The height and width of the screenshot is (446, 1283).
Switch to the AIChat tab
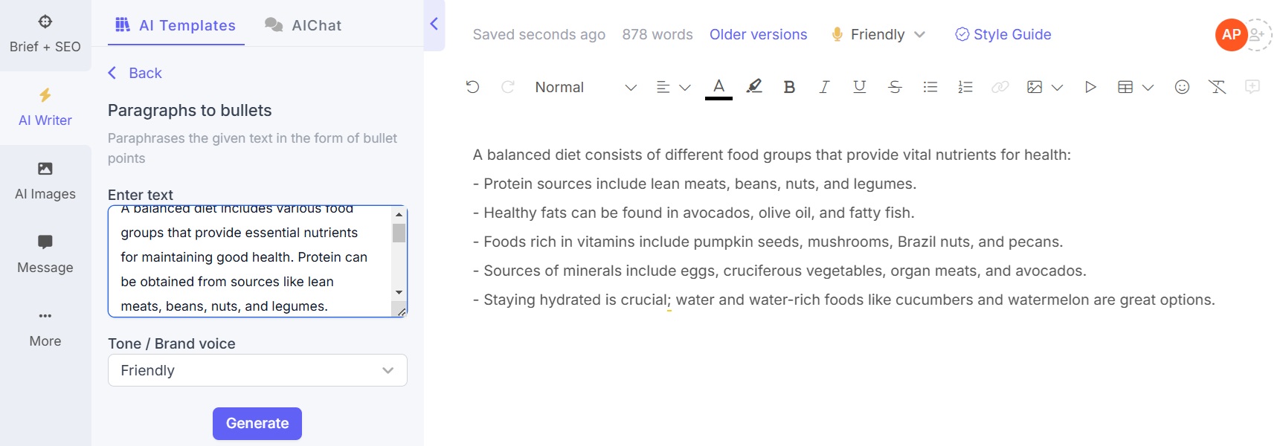coord(303,25)
